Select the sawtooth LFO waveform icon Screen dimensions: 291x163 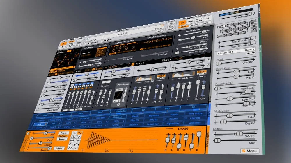click(79, 137)
